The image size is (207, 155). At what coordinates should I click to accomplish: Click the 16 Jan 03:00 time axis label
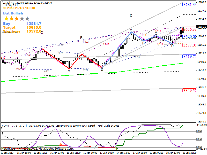[57, 153]
